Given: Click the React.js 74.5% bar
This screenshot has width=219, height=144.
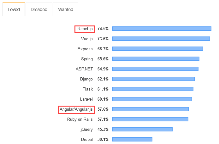Looking at the screenshot, I should pyautogui.click(x=162, y=29).
